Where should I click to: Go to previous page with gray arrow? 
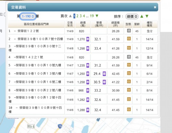click(70, 16)
